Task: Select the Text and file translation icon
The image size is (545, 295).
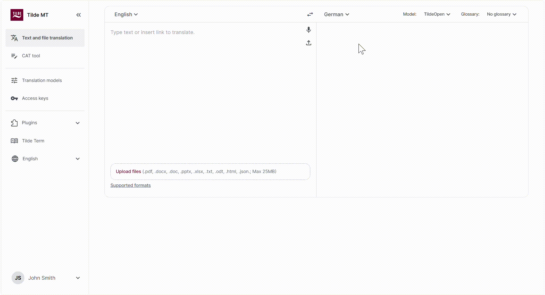Action: [x=14, y=38]
